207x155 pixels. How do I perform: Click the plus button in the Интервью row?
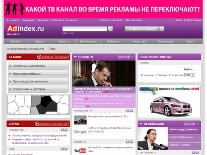tap(193, 153)
